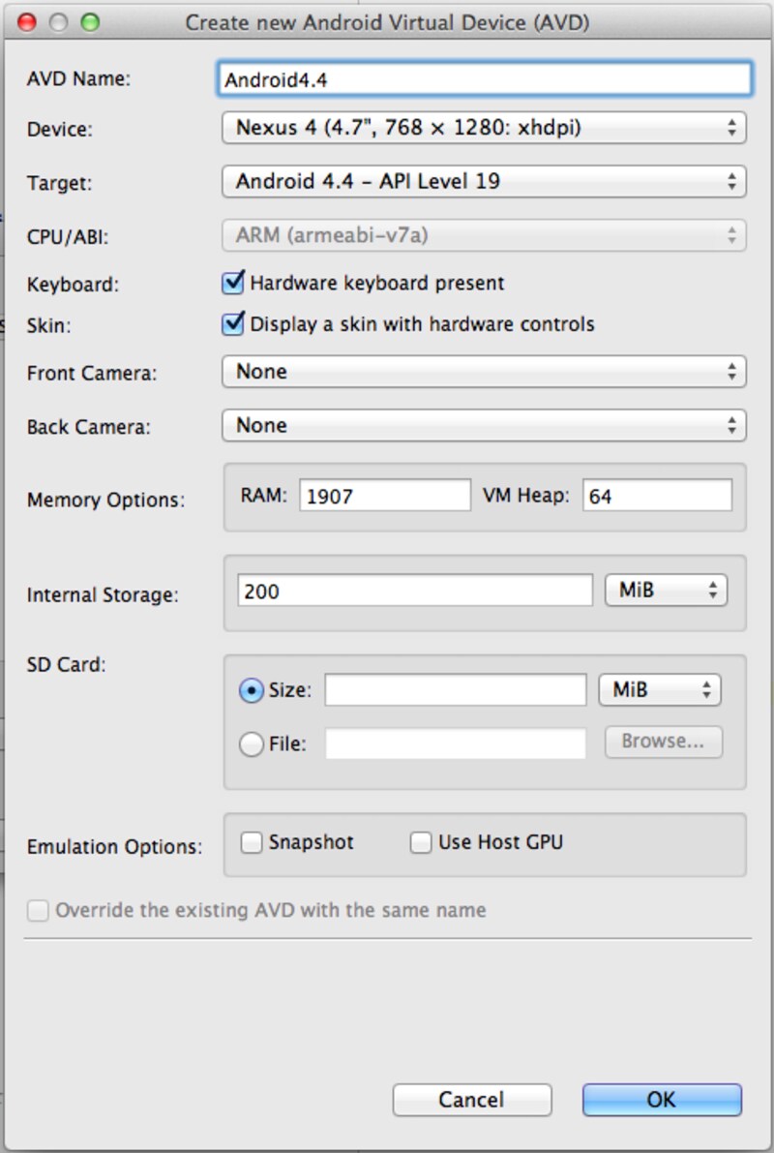
Task: Click the SD Card size input field
Action: (x=455, y=689)
